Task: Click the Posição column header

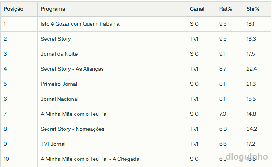Action: tap(14, 9)
